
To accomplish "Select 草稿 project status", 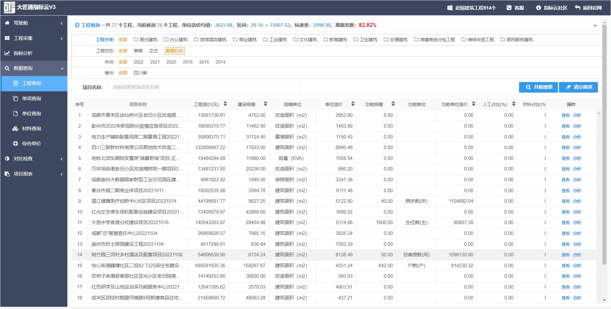I will click(x=138, y=51).
